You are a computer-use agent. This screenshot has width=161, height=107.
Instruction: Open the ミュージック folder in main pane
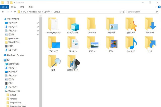131,44
